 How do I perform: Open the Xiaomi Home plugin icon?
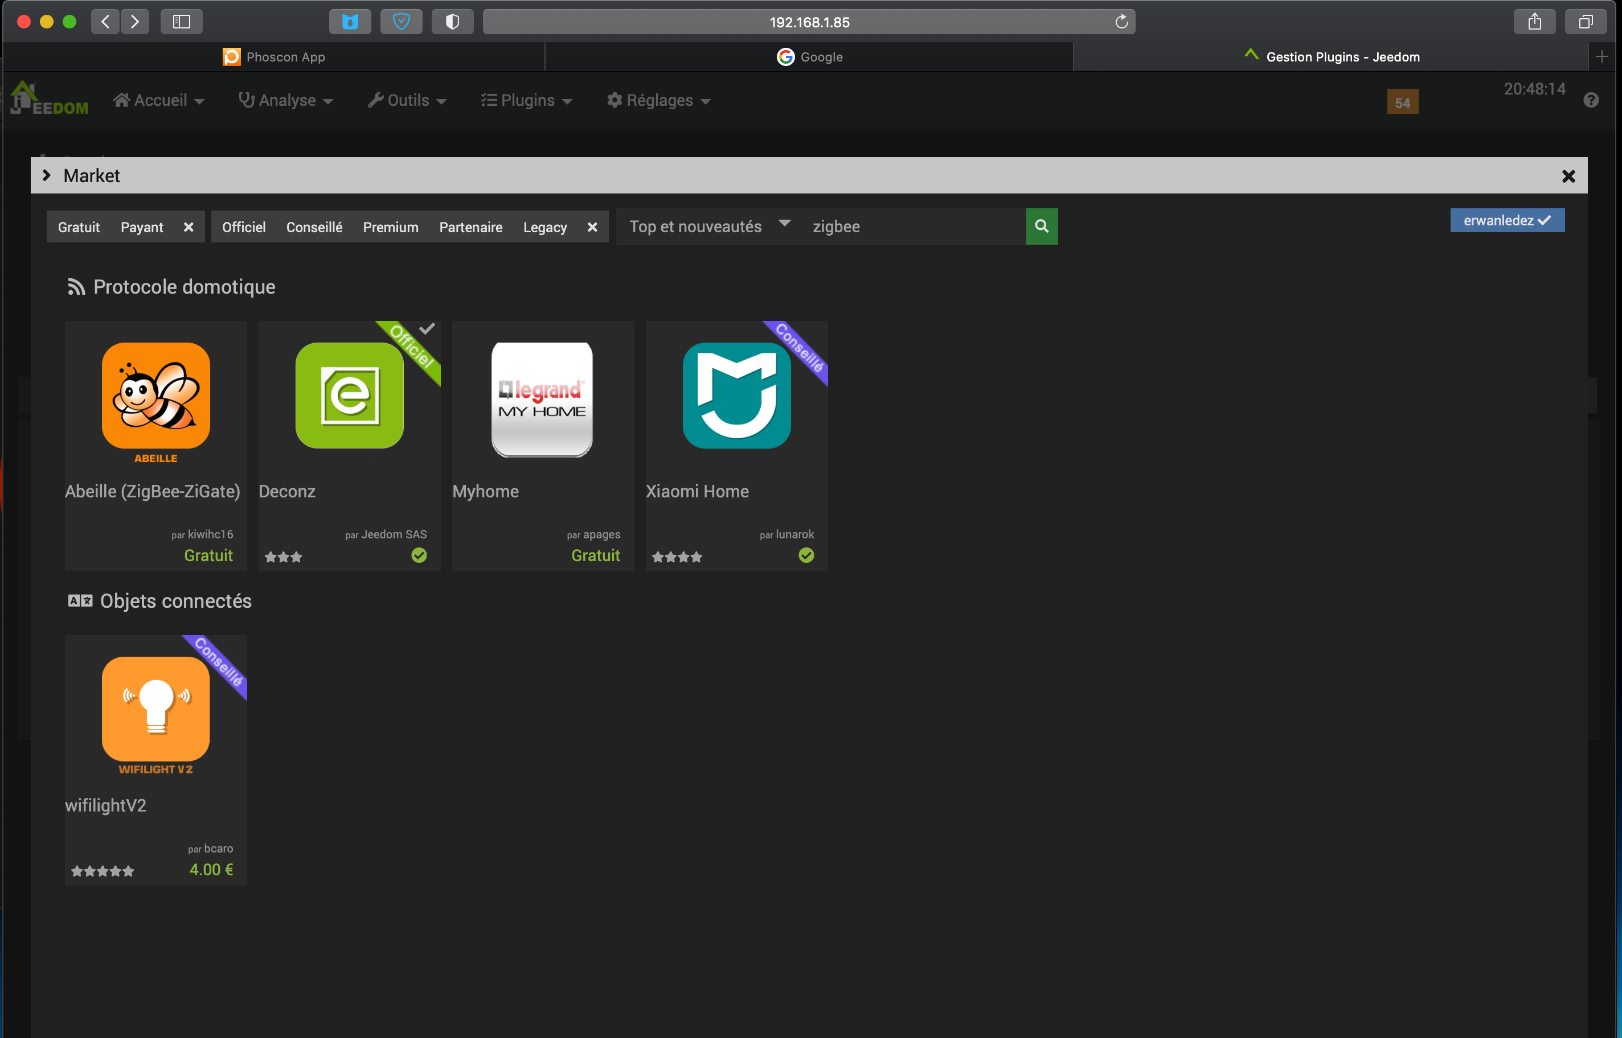[x=736, y=396]
